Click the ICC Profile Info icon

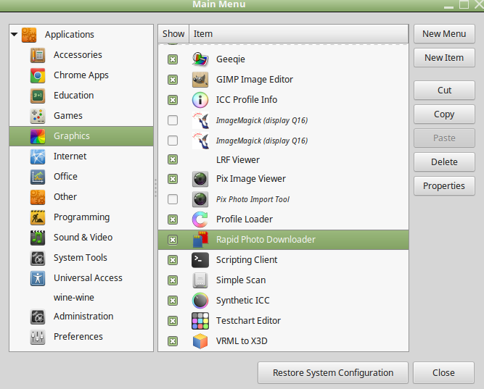[x=200, y=100]
